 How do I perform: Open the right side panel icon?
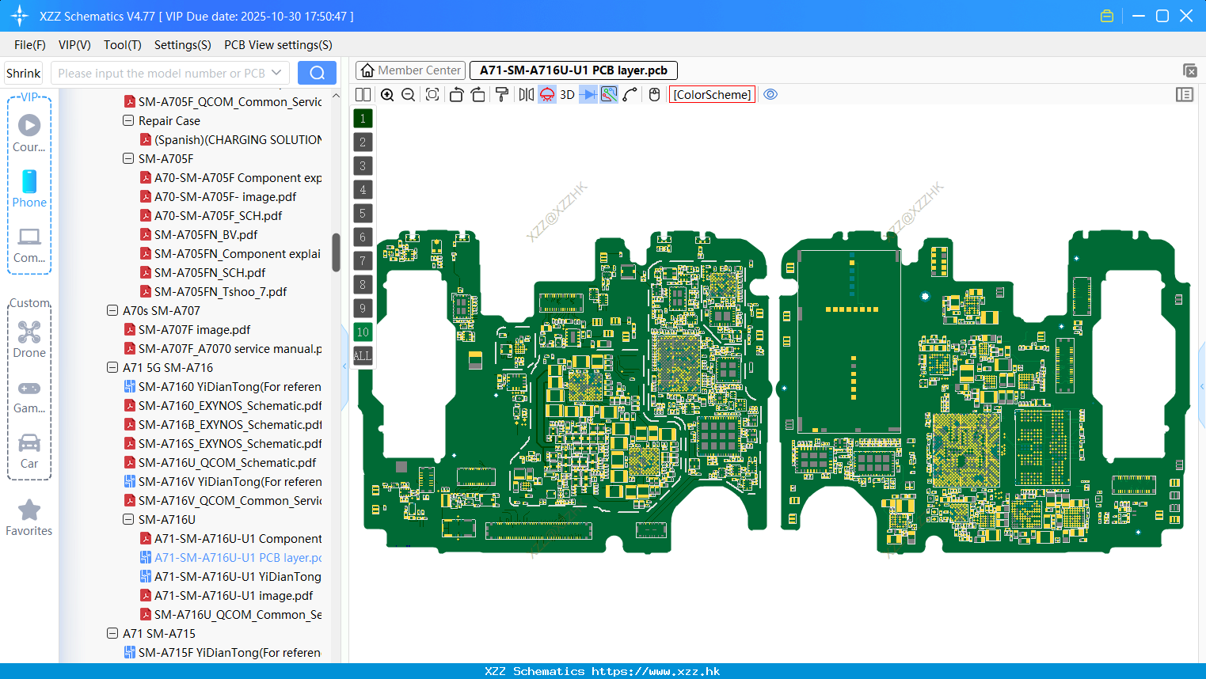click(x=1185, y=95)
